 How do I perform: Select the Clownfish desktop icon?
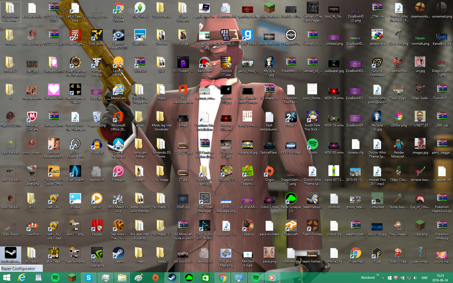pos(32,228)
